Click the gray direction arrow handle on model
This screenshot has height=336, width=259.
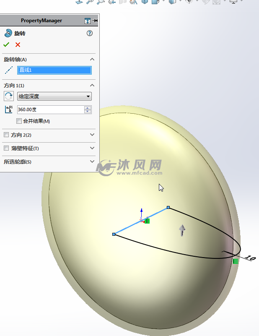click(182, 230)
